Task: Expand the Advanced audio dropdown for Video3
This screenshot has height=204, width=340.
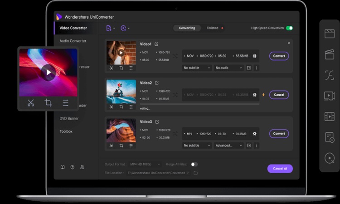Action: (229, 146)
